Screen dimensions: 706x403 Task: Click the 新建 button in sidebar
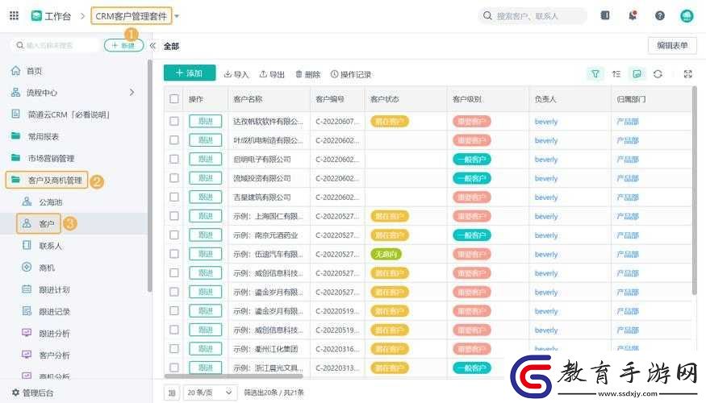point(123,45)
